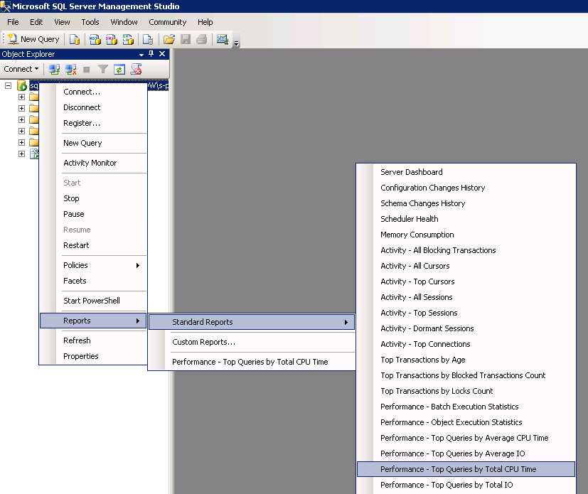588x494 pixels.
Task: Open recent report under Custom Reports entry
Action: (252, 362)
